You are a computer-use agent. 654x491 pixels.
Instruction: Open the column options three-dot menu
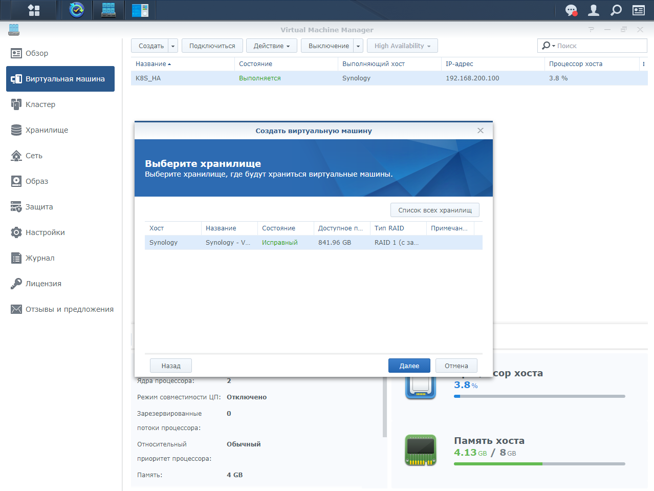(x=643, y=64)
